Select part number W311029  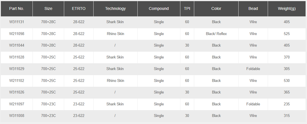tap(16, 69)
